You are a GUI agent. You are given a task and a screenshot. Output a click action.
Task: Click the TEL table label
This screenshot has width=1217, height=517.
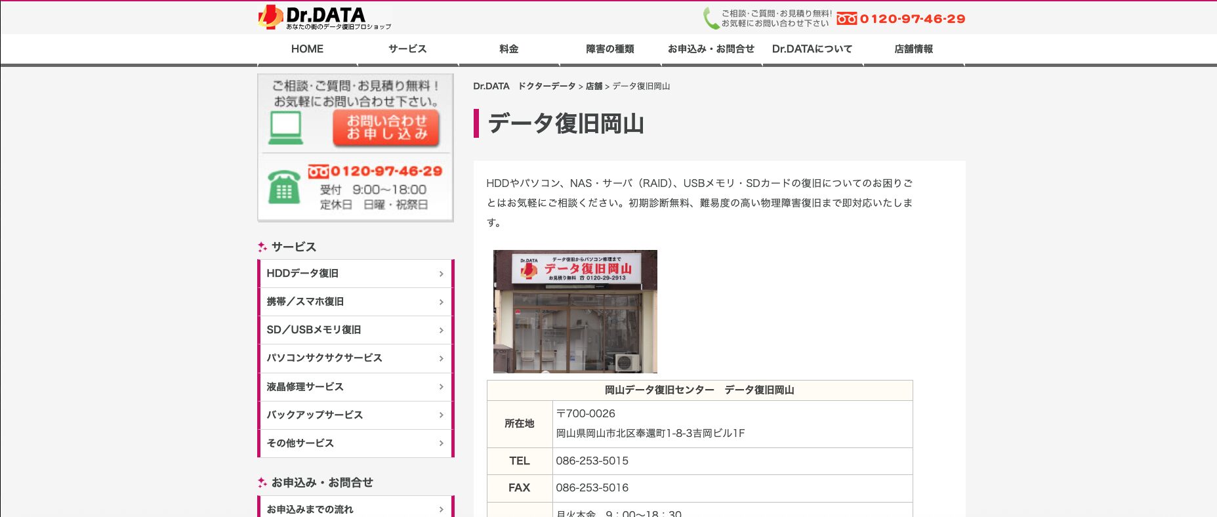520,461
